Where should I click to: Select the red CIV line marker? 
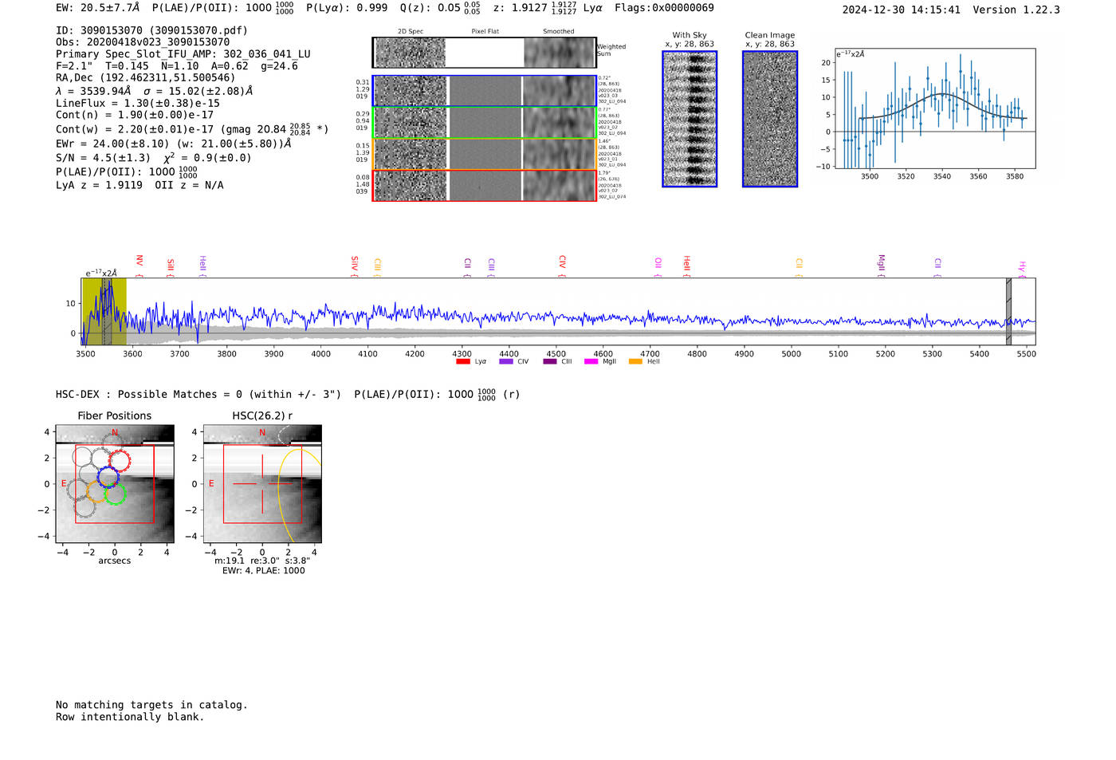point(563,266)
